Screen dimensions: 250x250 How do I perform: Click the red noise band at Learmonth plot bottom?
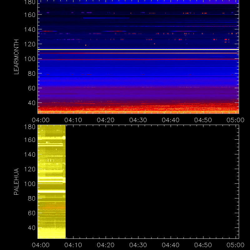[x=138, y=108]
